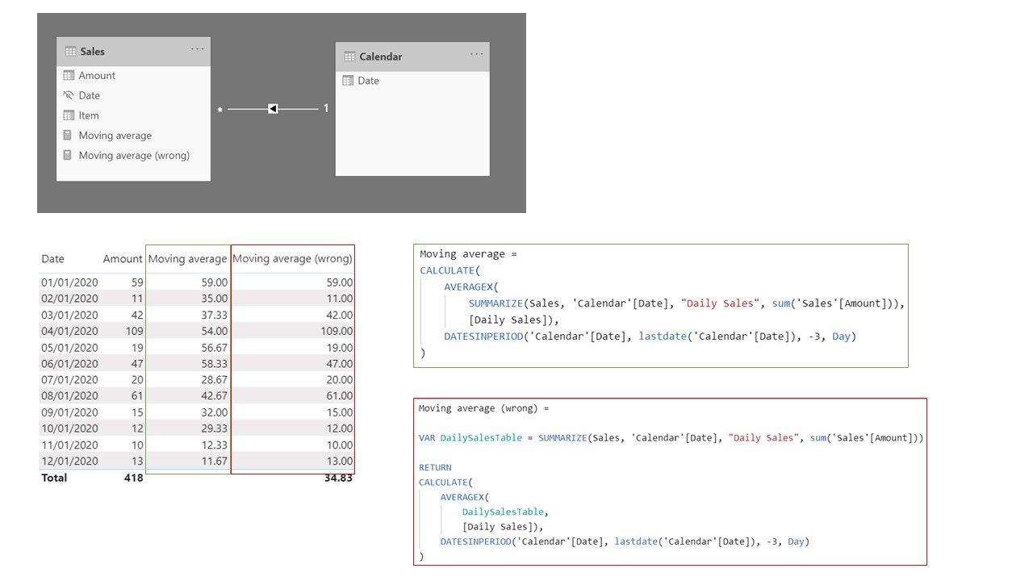Click the total amount 418
1033x581 pixels.
coord(133,478)
